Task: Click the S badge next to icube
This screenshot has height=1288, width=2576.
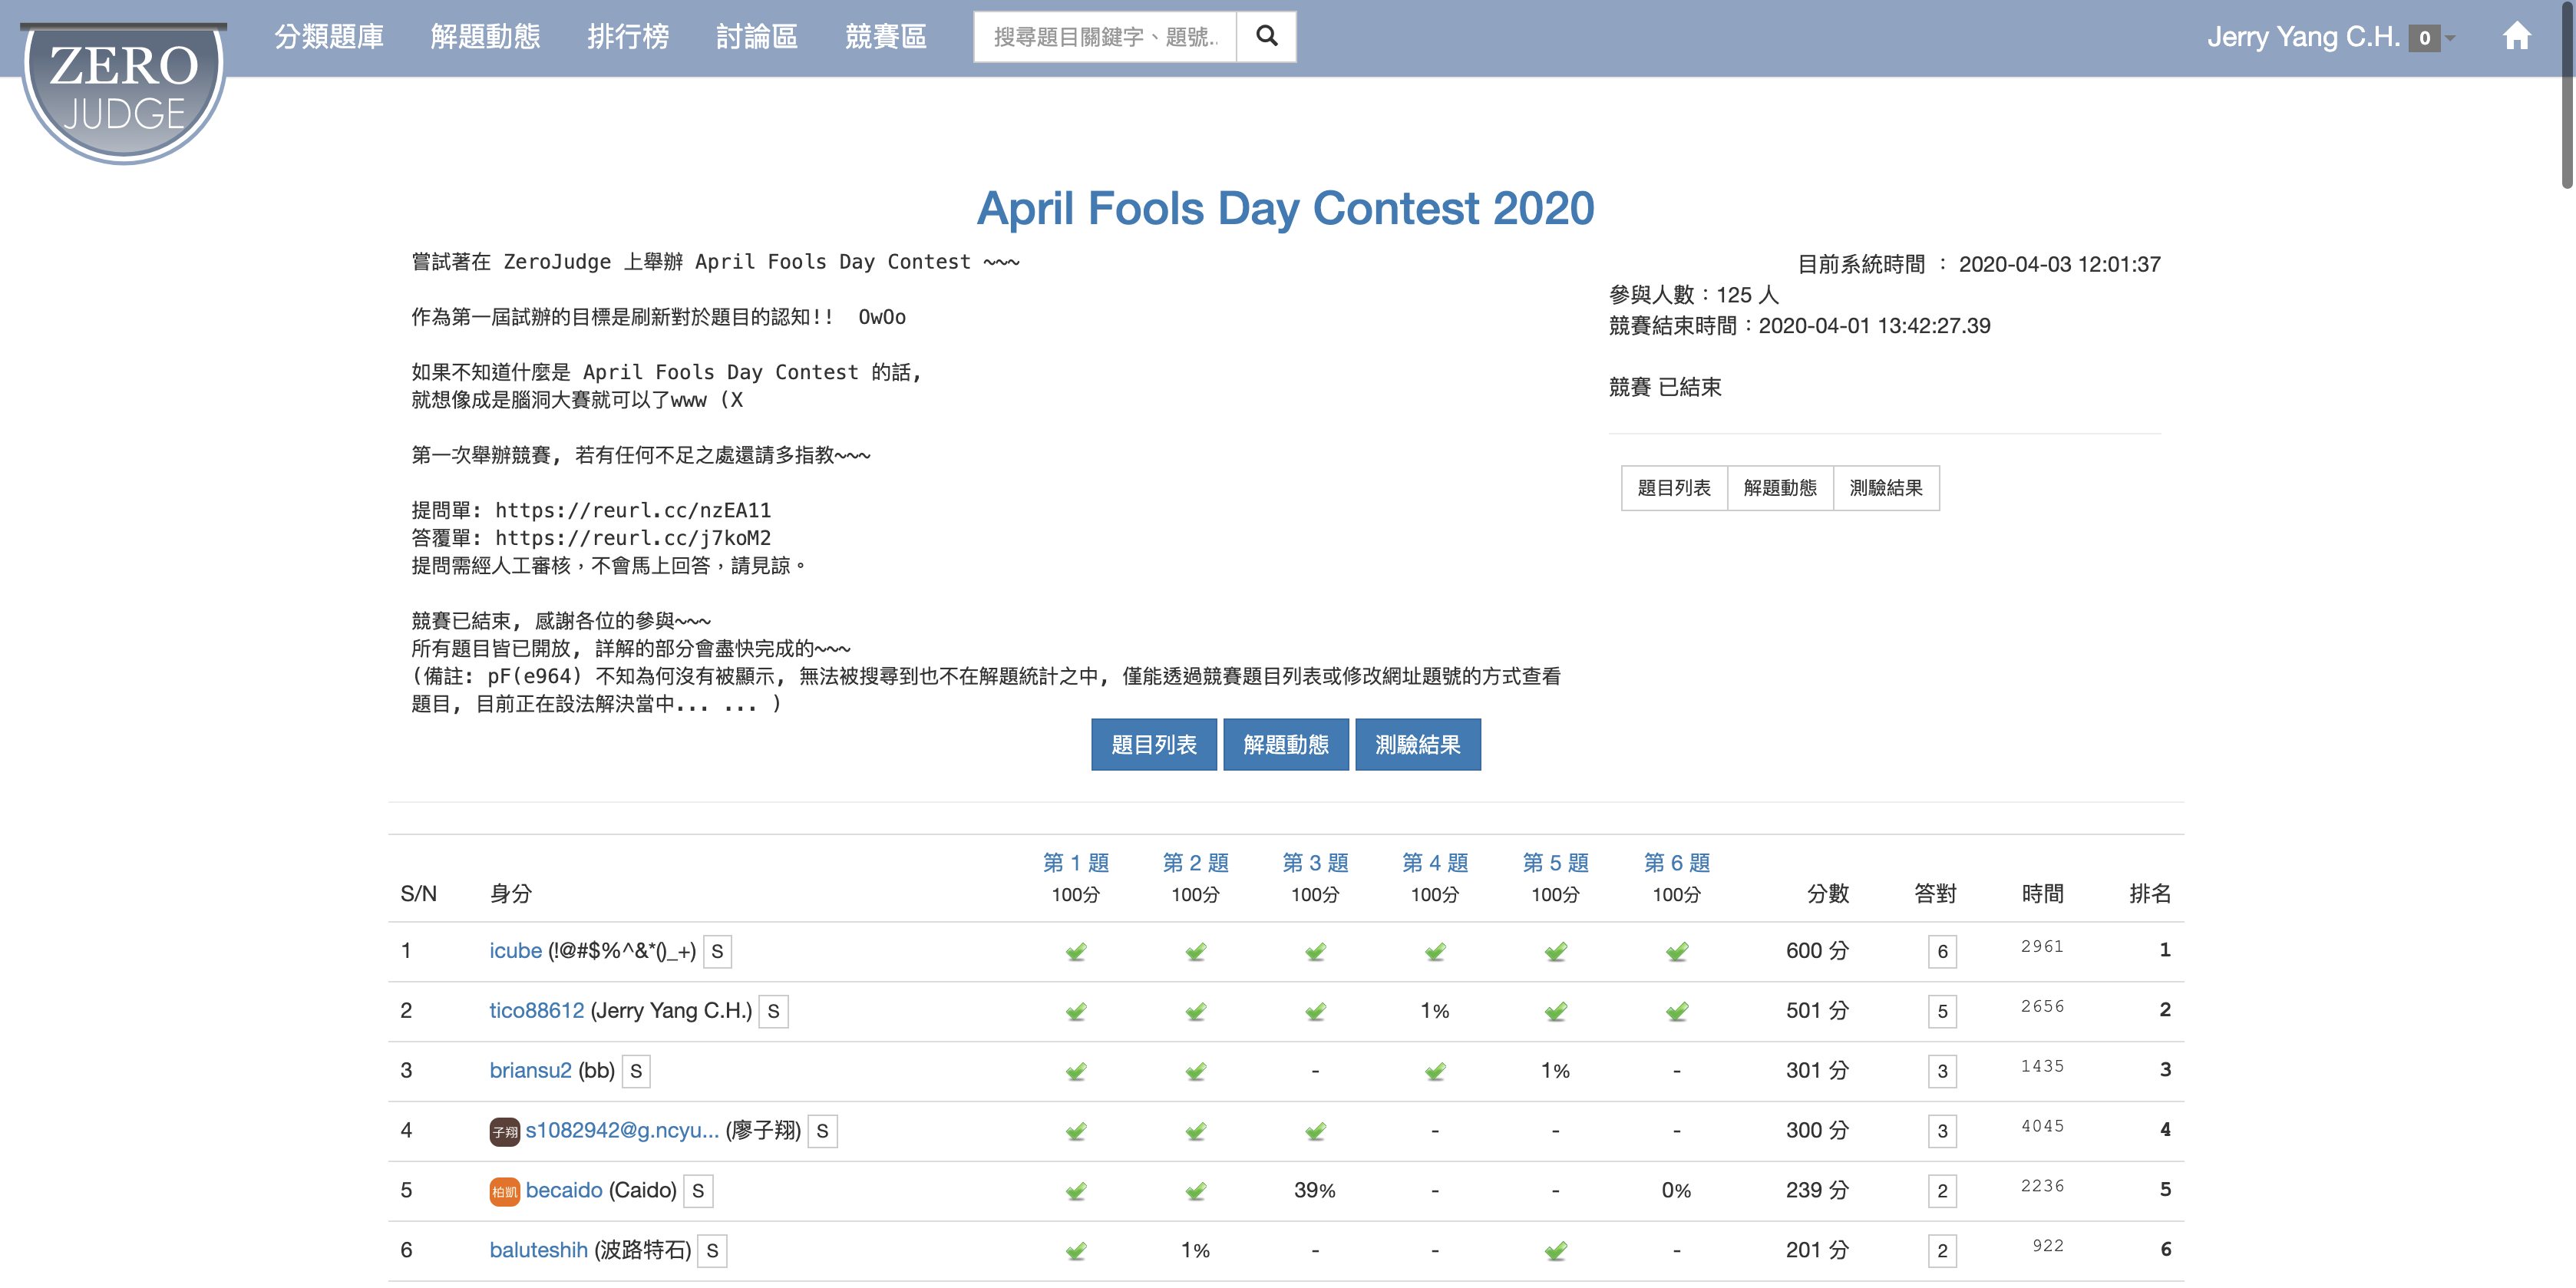Action: (717, 951)
